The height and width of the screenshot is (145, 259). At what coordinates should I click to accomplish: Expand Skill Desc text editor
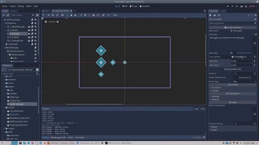click(255, 43)
